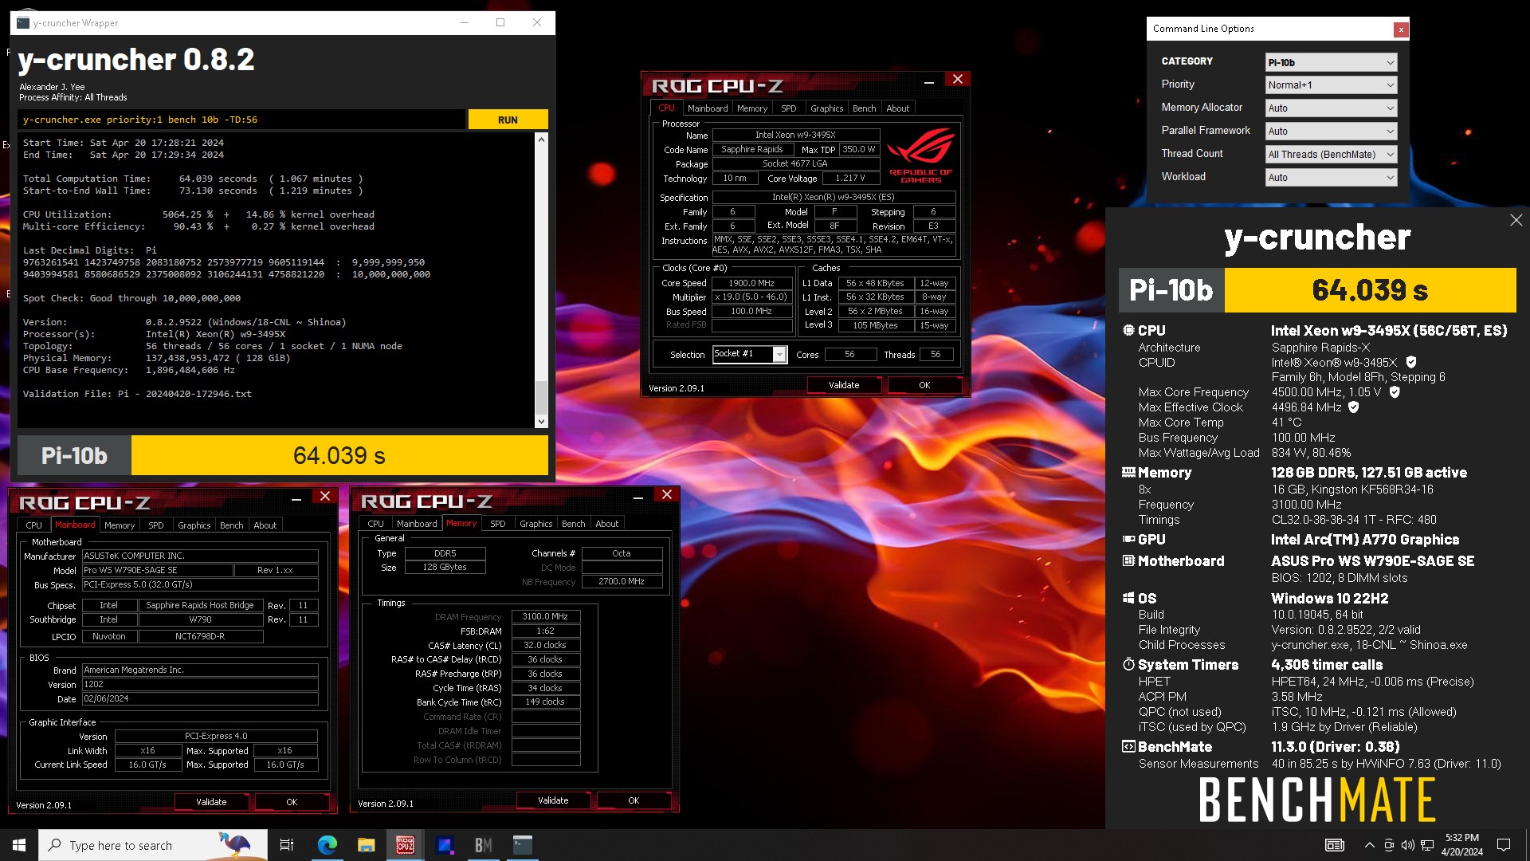This screenshot has width=1530, height=861.
Task: Edit the y-cruncher command line field
Action: click(241, 120)
